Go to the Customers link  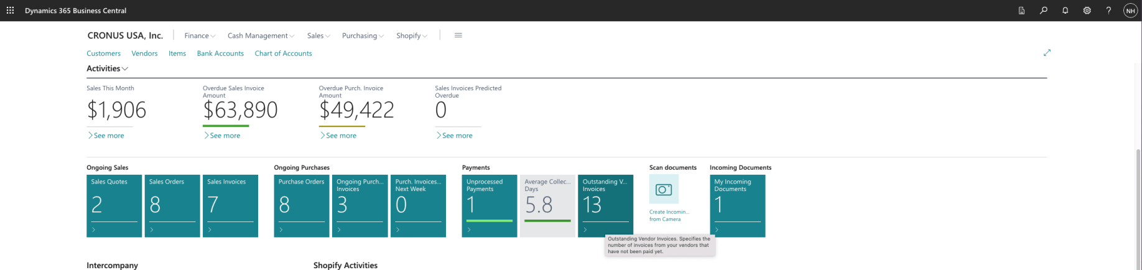click(x=103, y=54)
